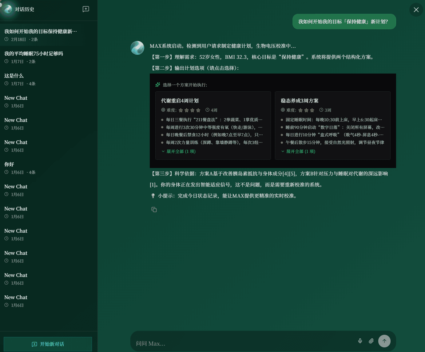Click the 【第一步】理解需求 line
The width and height of the screenshot is (425, 352).
tap(263, 57)
